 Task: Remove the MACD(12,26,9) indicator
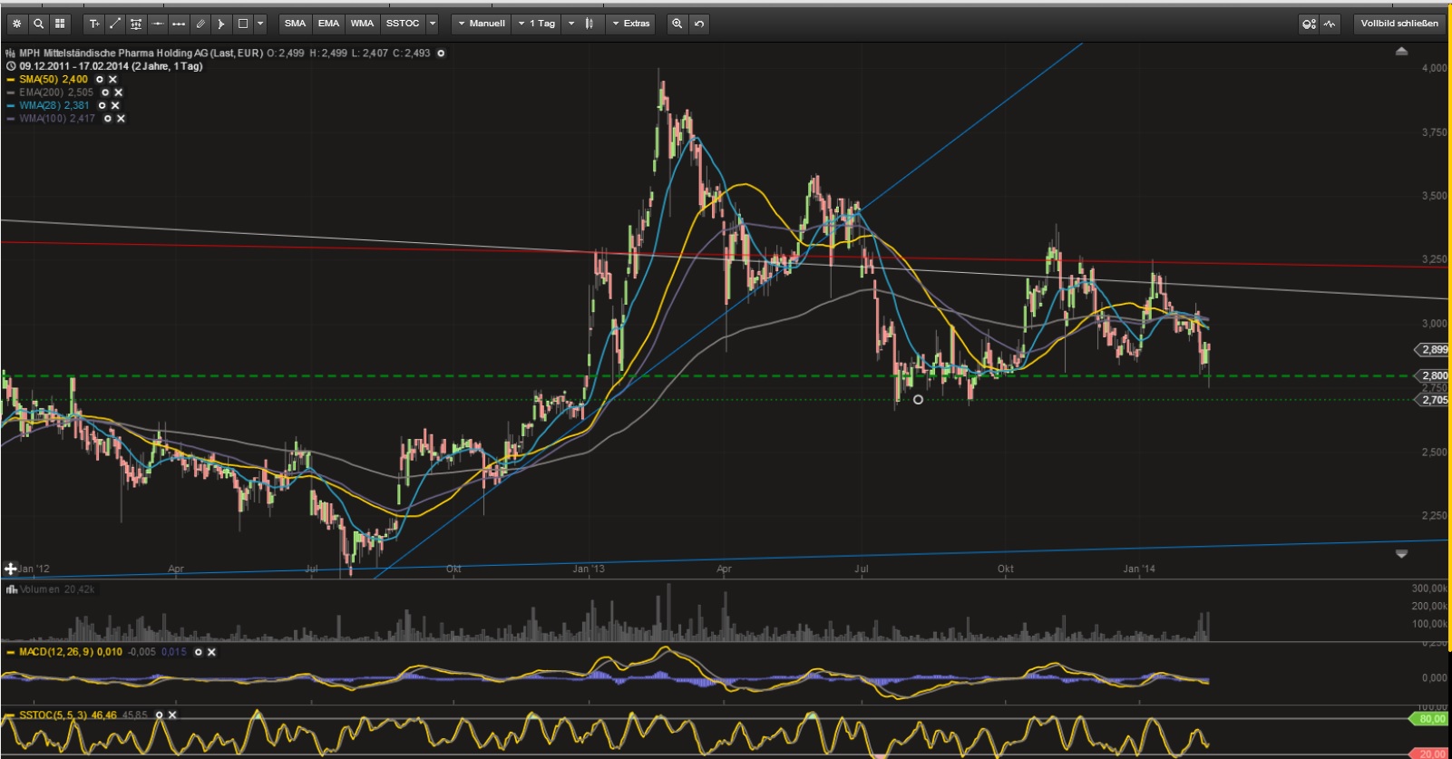click(212, 652)
